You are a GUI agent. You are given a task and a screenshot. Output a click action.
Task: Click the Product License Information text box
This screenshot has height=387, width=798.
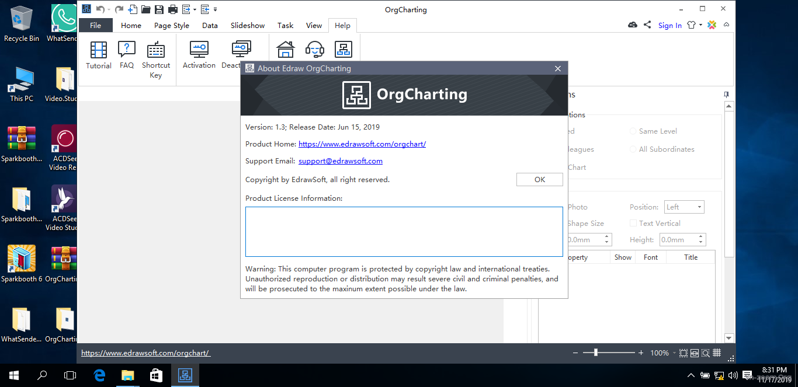(x=404, y=232)
